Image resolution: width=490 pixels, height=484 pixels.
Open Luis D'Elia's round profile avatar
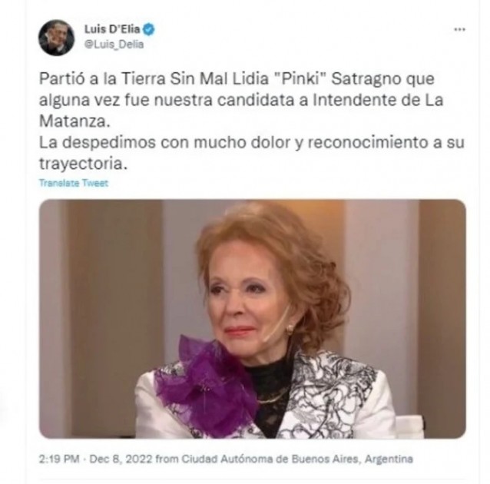tap(56, 38)
